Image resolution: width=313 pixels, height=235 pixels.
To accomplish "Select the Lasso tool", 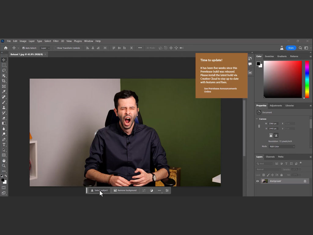I will point(4,70).
